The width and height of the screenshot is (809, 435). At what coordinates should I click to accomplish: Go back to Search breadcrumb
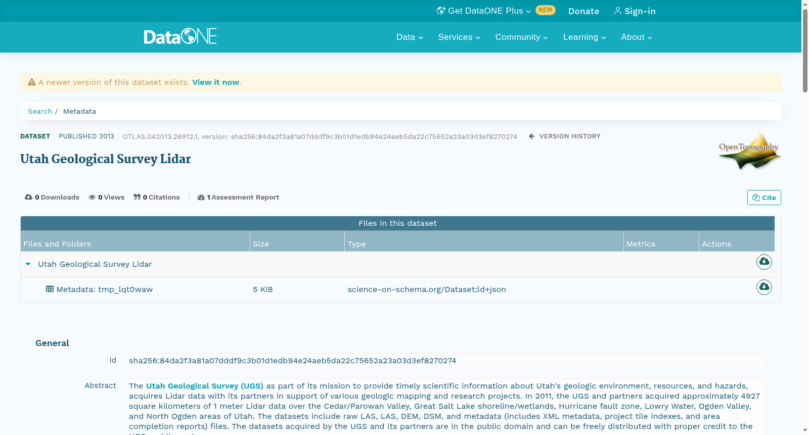tap(40, 111)
